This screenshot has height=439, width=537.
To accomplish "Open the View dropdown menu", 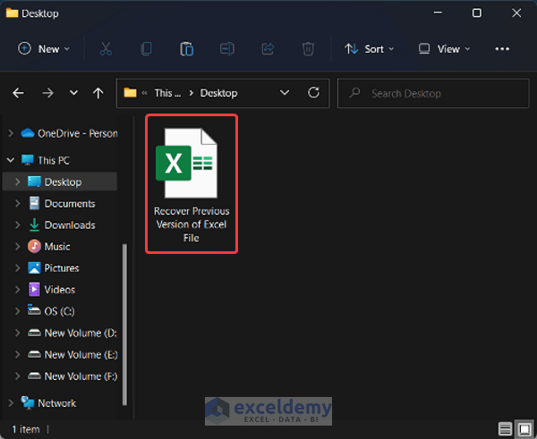I will [x=444, y=49].
